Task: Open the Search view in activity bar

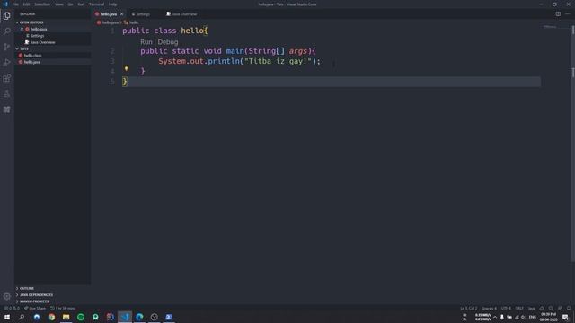Action: (x=7, y=31)
